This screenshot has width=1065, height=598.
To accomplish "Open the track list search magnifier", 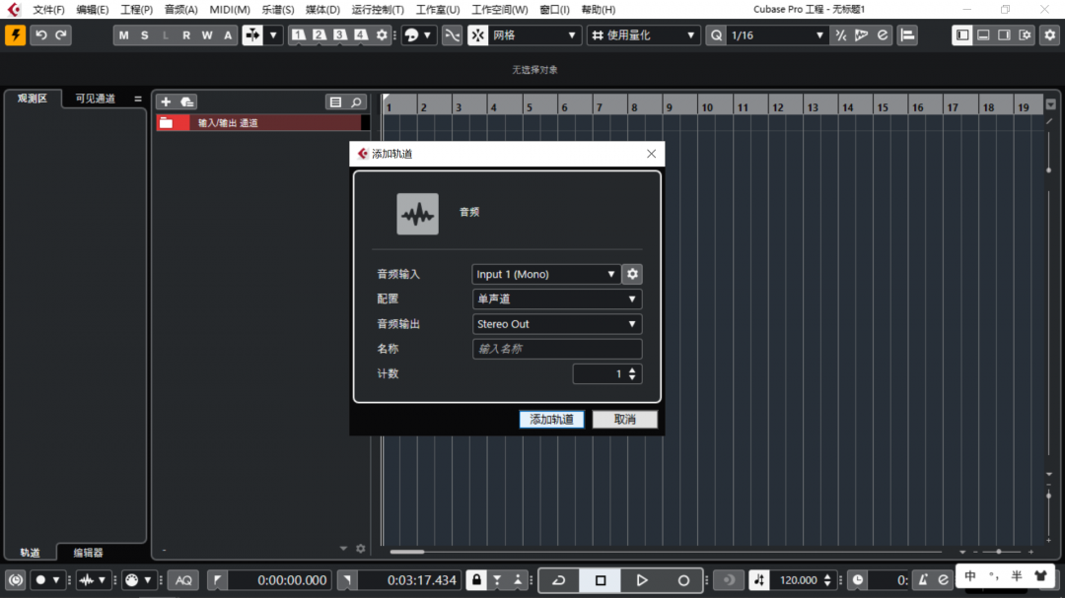I will coord(356,101).
